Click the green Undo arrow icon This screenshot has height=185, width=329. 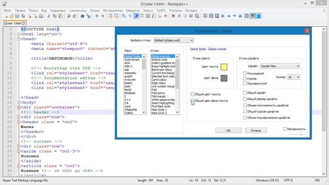68,16
